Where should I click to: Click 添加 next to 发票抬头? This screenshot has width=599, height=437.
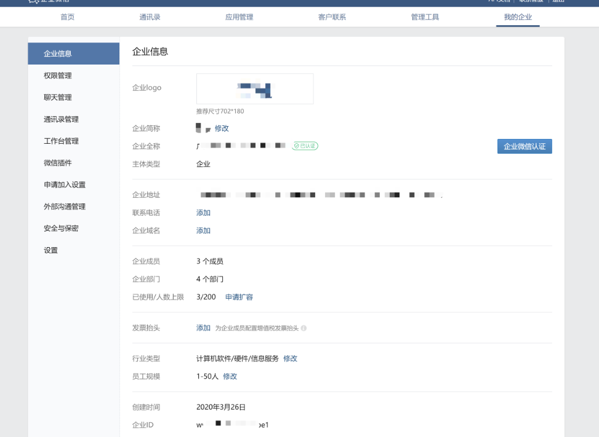203,328
